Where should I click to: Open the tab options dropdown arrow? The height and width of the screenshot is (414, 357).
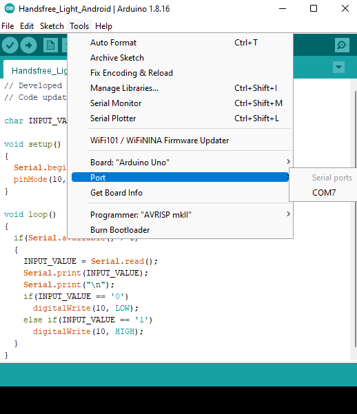point(338,68)
